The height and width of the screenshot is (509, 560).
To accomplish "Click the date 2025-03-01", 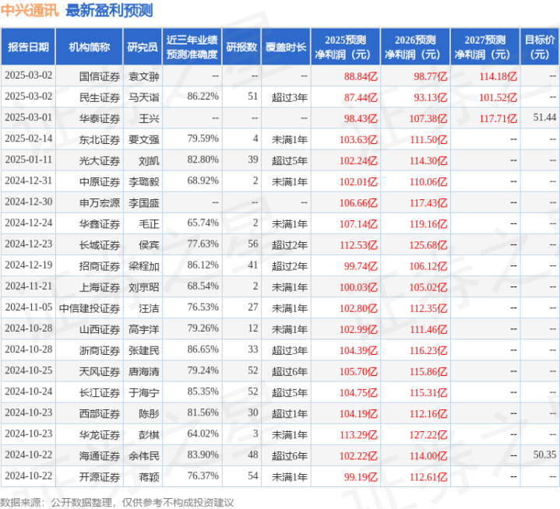I will [29, 117].
